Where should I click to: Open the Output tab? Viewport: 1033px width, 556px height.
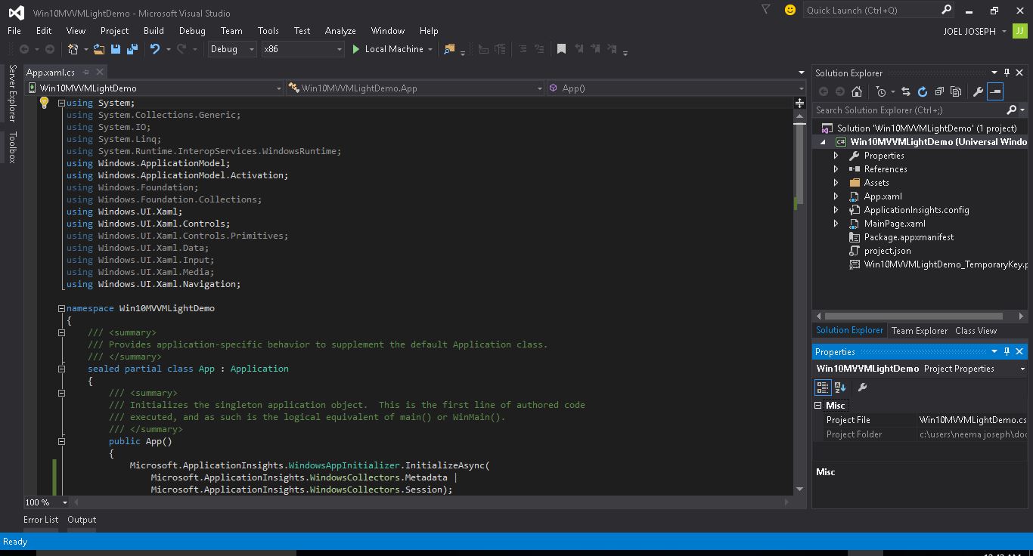click(82, 520)
